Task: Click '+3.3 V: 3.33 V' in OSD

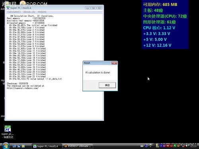Action: tap(157, 34)
